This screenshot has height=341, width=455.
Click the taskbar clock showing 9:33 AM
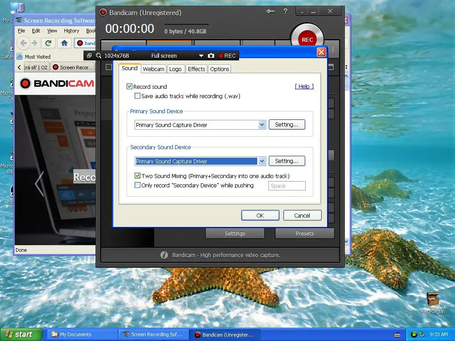point(439,334)
